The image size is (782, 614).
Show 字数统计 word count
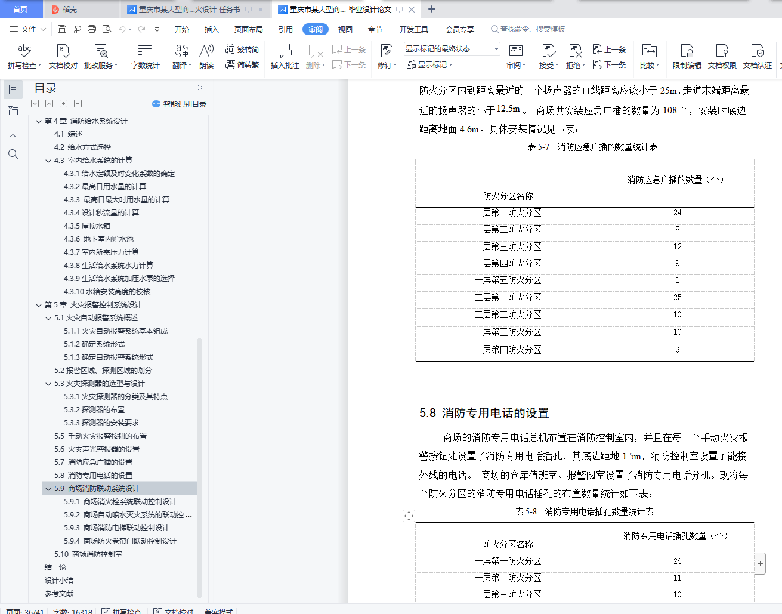(x=146, y=57)
